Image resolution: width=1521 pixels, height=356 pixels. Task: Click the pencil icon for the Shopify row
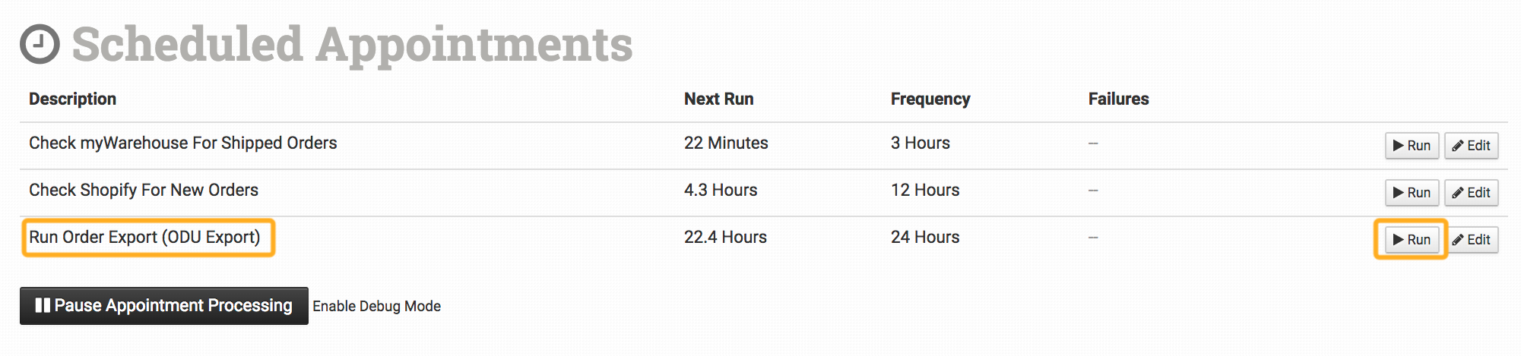[x=1458, y=193]
